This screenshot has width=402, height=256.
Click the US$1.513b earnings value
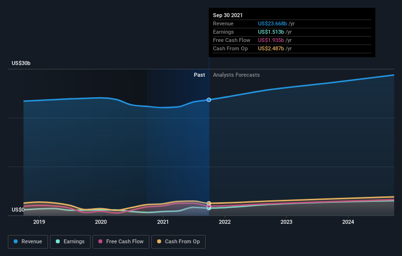pos(271,32)
